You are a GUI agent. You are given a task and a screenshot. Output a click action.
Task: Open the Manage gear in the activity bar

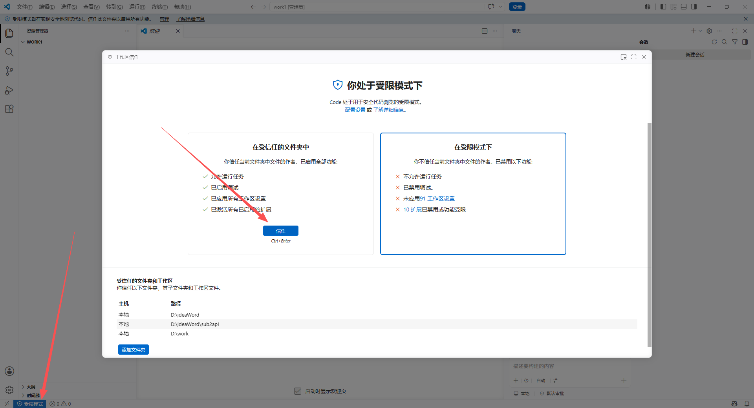[x=9, y=390]
